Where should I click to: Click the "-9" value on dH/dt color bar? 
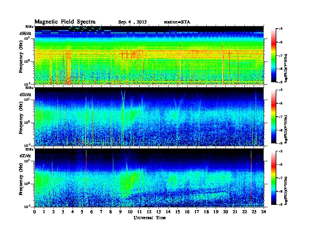(x=280, y=82)
